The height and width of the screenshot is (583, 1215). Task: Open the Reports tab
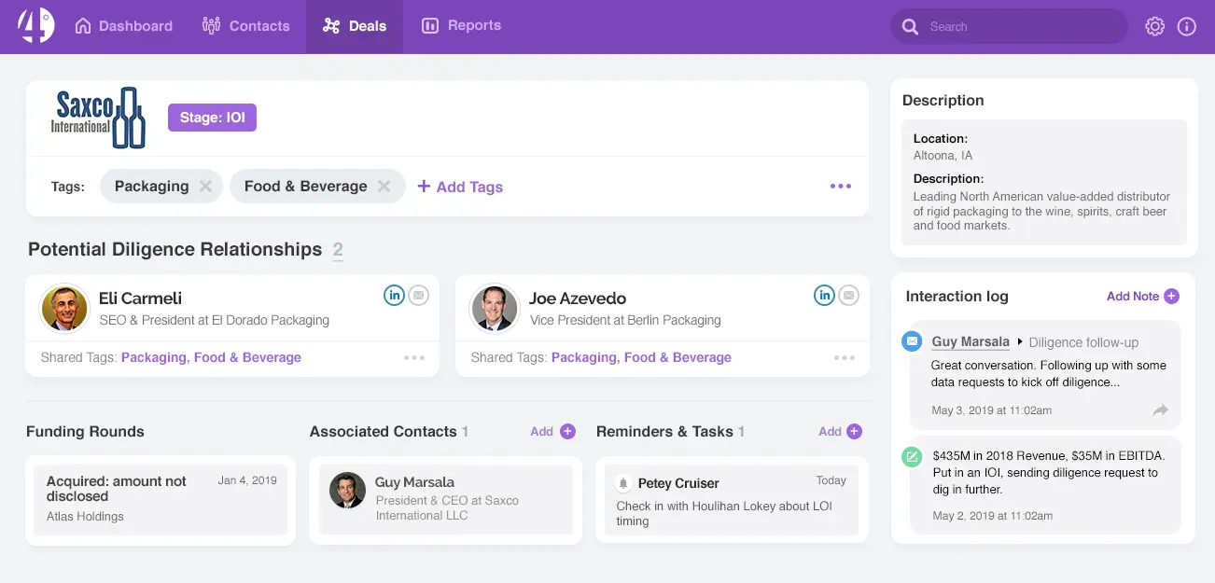pyautogui.click(x=461, y=26)
